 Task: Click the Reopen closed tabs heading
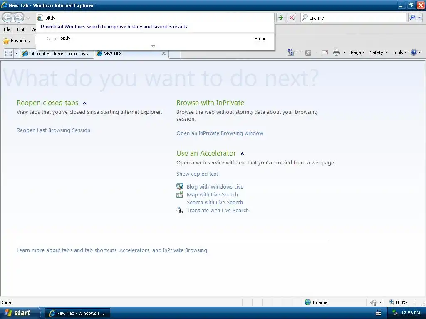tap(47, 103)
